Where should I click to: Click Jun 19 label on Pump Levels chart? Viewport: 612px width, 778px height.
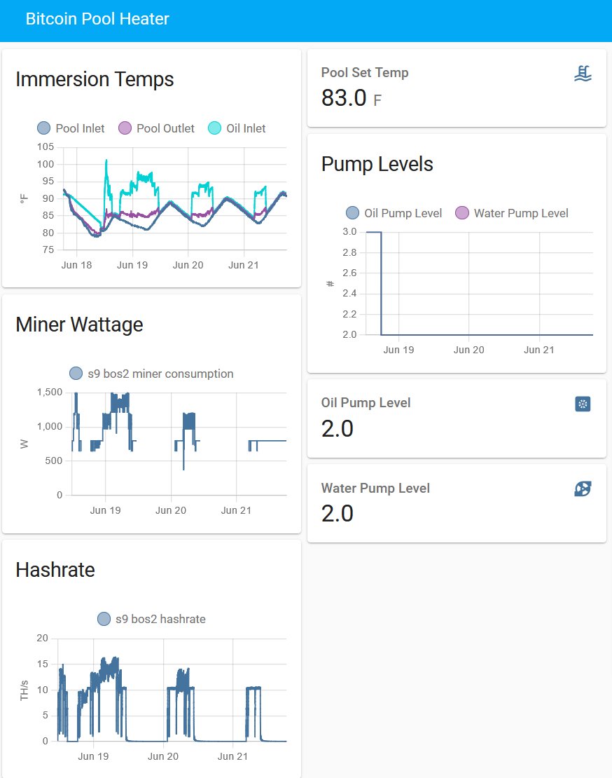click(399, 350)
